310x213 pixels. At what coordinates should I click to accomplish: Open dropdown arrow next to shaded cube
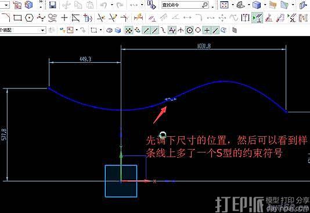click(265, 5)
